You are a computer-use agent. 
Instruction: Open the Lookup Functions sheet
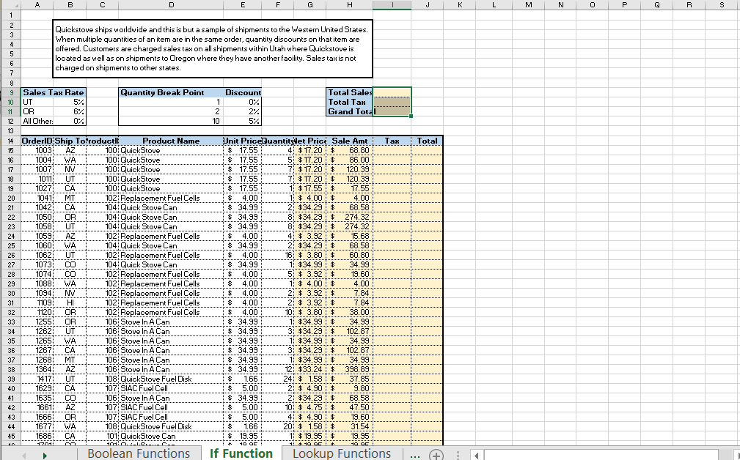340,454
